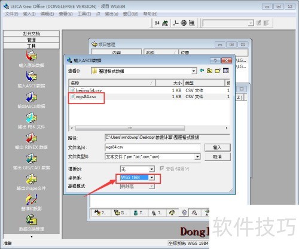Select the 输入ASCII数据 sidebar icon
The image size is (299, 249).
coord(31,77)
